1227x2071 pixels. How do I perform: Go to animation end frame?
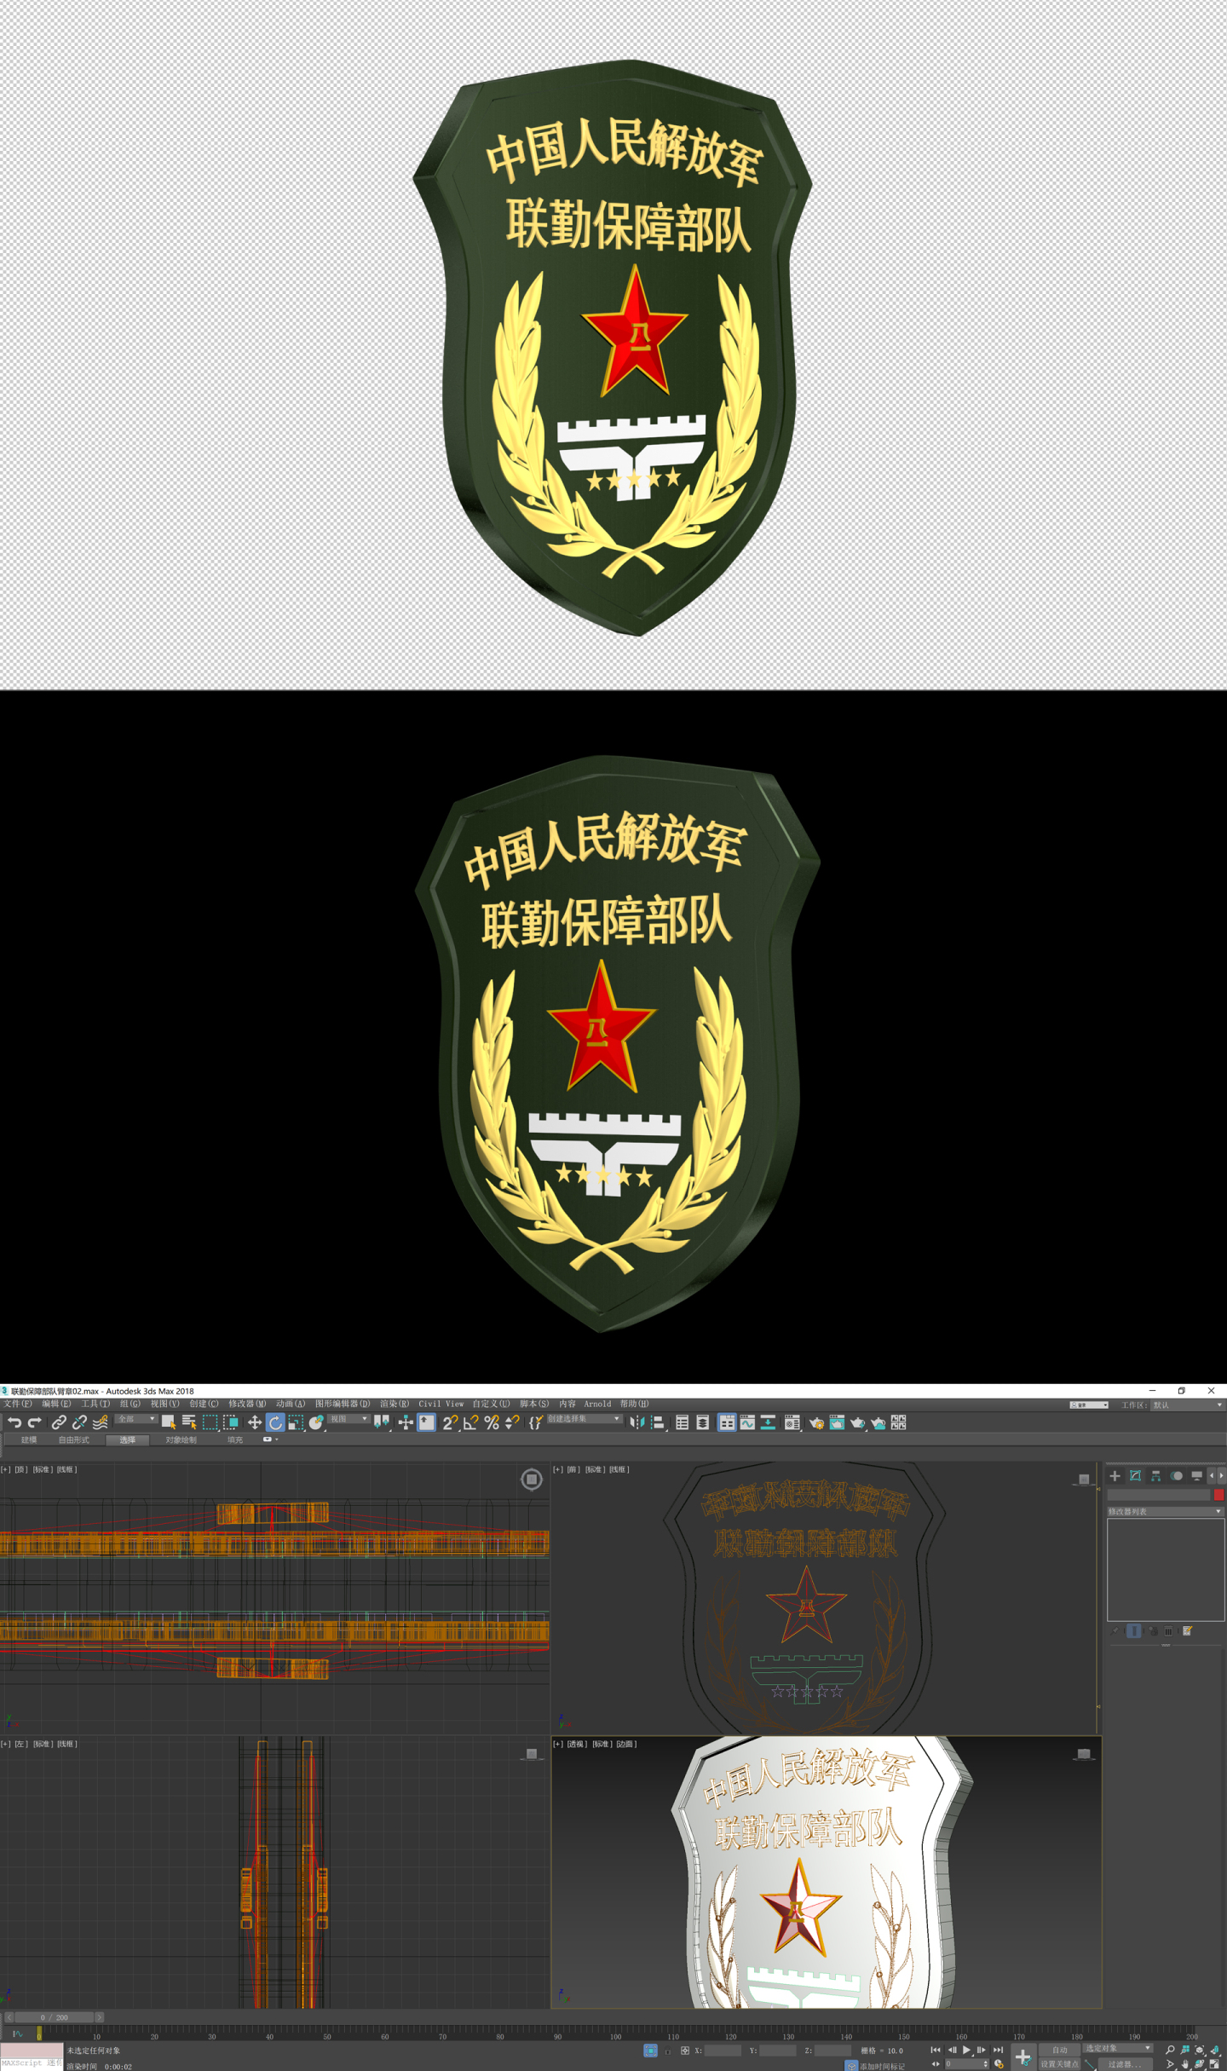point(998,2049)
